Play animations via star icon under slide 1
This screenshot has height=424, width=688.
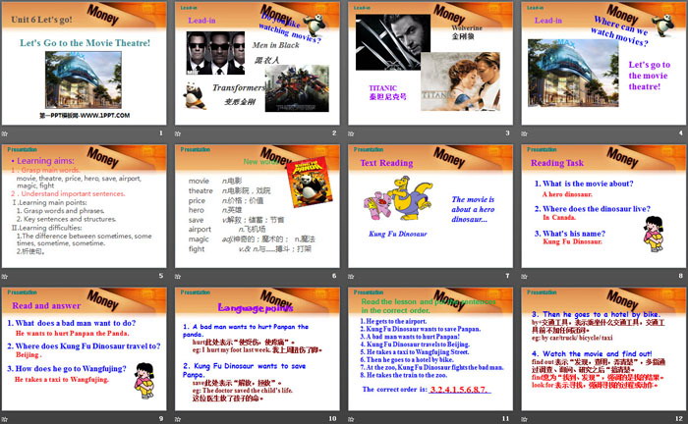[x=4, y=133]
